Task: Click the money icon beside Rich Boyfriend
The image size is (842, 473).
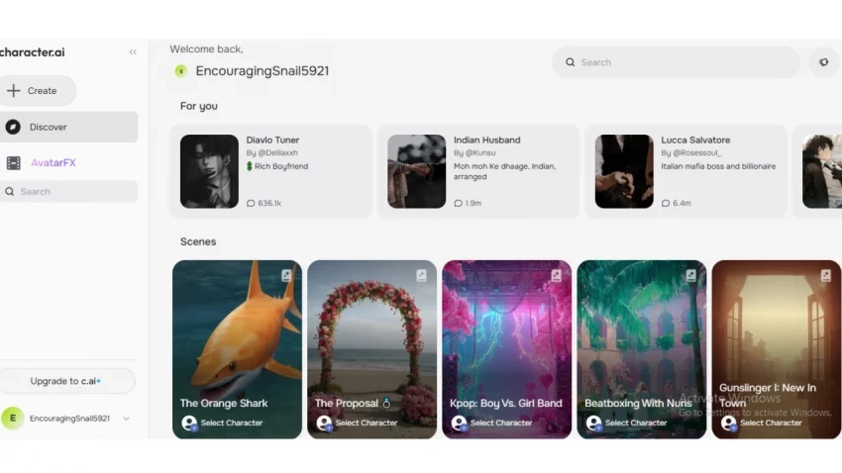Action: (x=250, y=166)
